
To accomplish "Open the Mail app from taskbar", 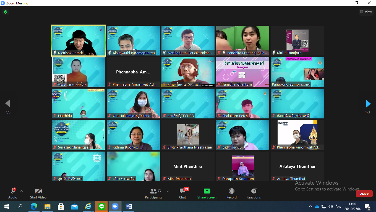I will click(x=75, y=206).
